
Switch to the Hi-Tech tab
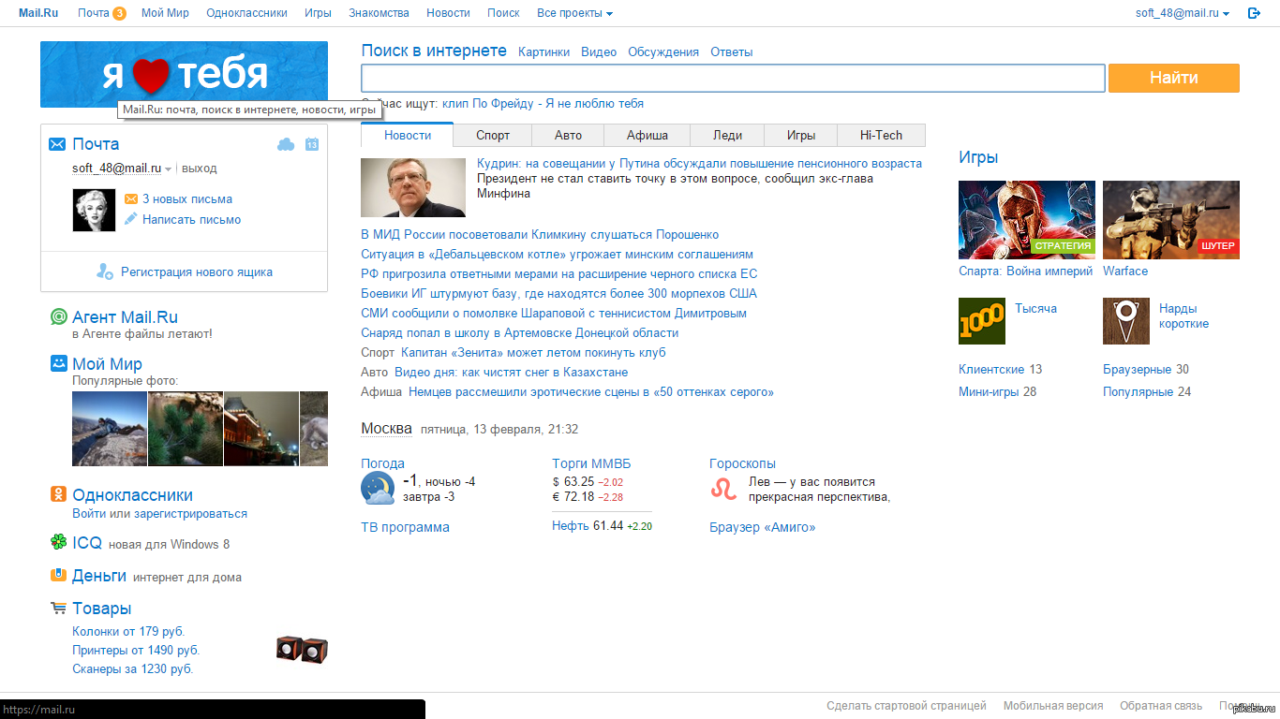[881, 135]
